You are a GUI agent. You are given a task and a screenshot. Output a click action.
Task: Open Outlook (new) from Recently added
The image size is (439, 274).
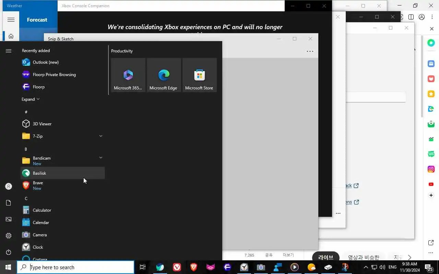(x=63, y=62)
